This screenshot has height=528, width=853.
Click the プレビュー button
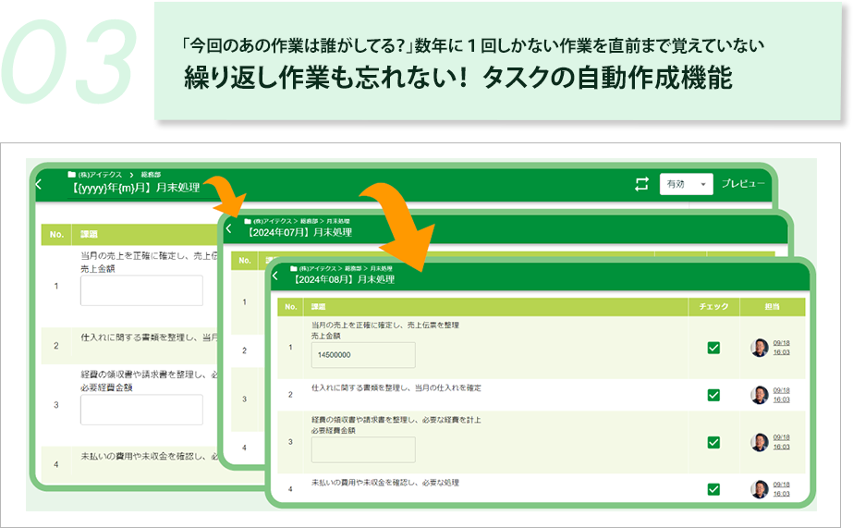click(x=743, y=183)
